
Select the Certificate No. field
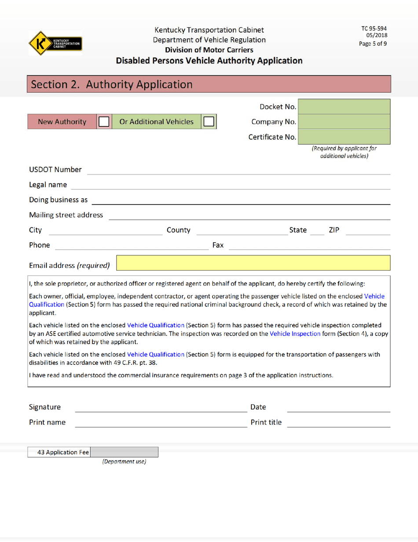[x=345, y=137]
